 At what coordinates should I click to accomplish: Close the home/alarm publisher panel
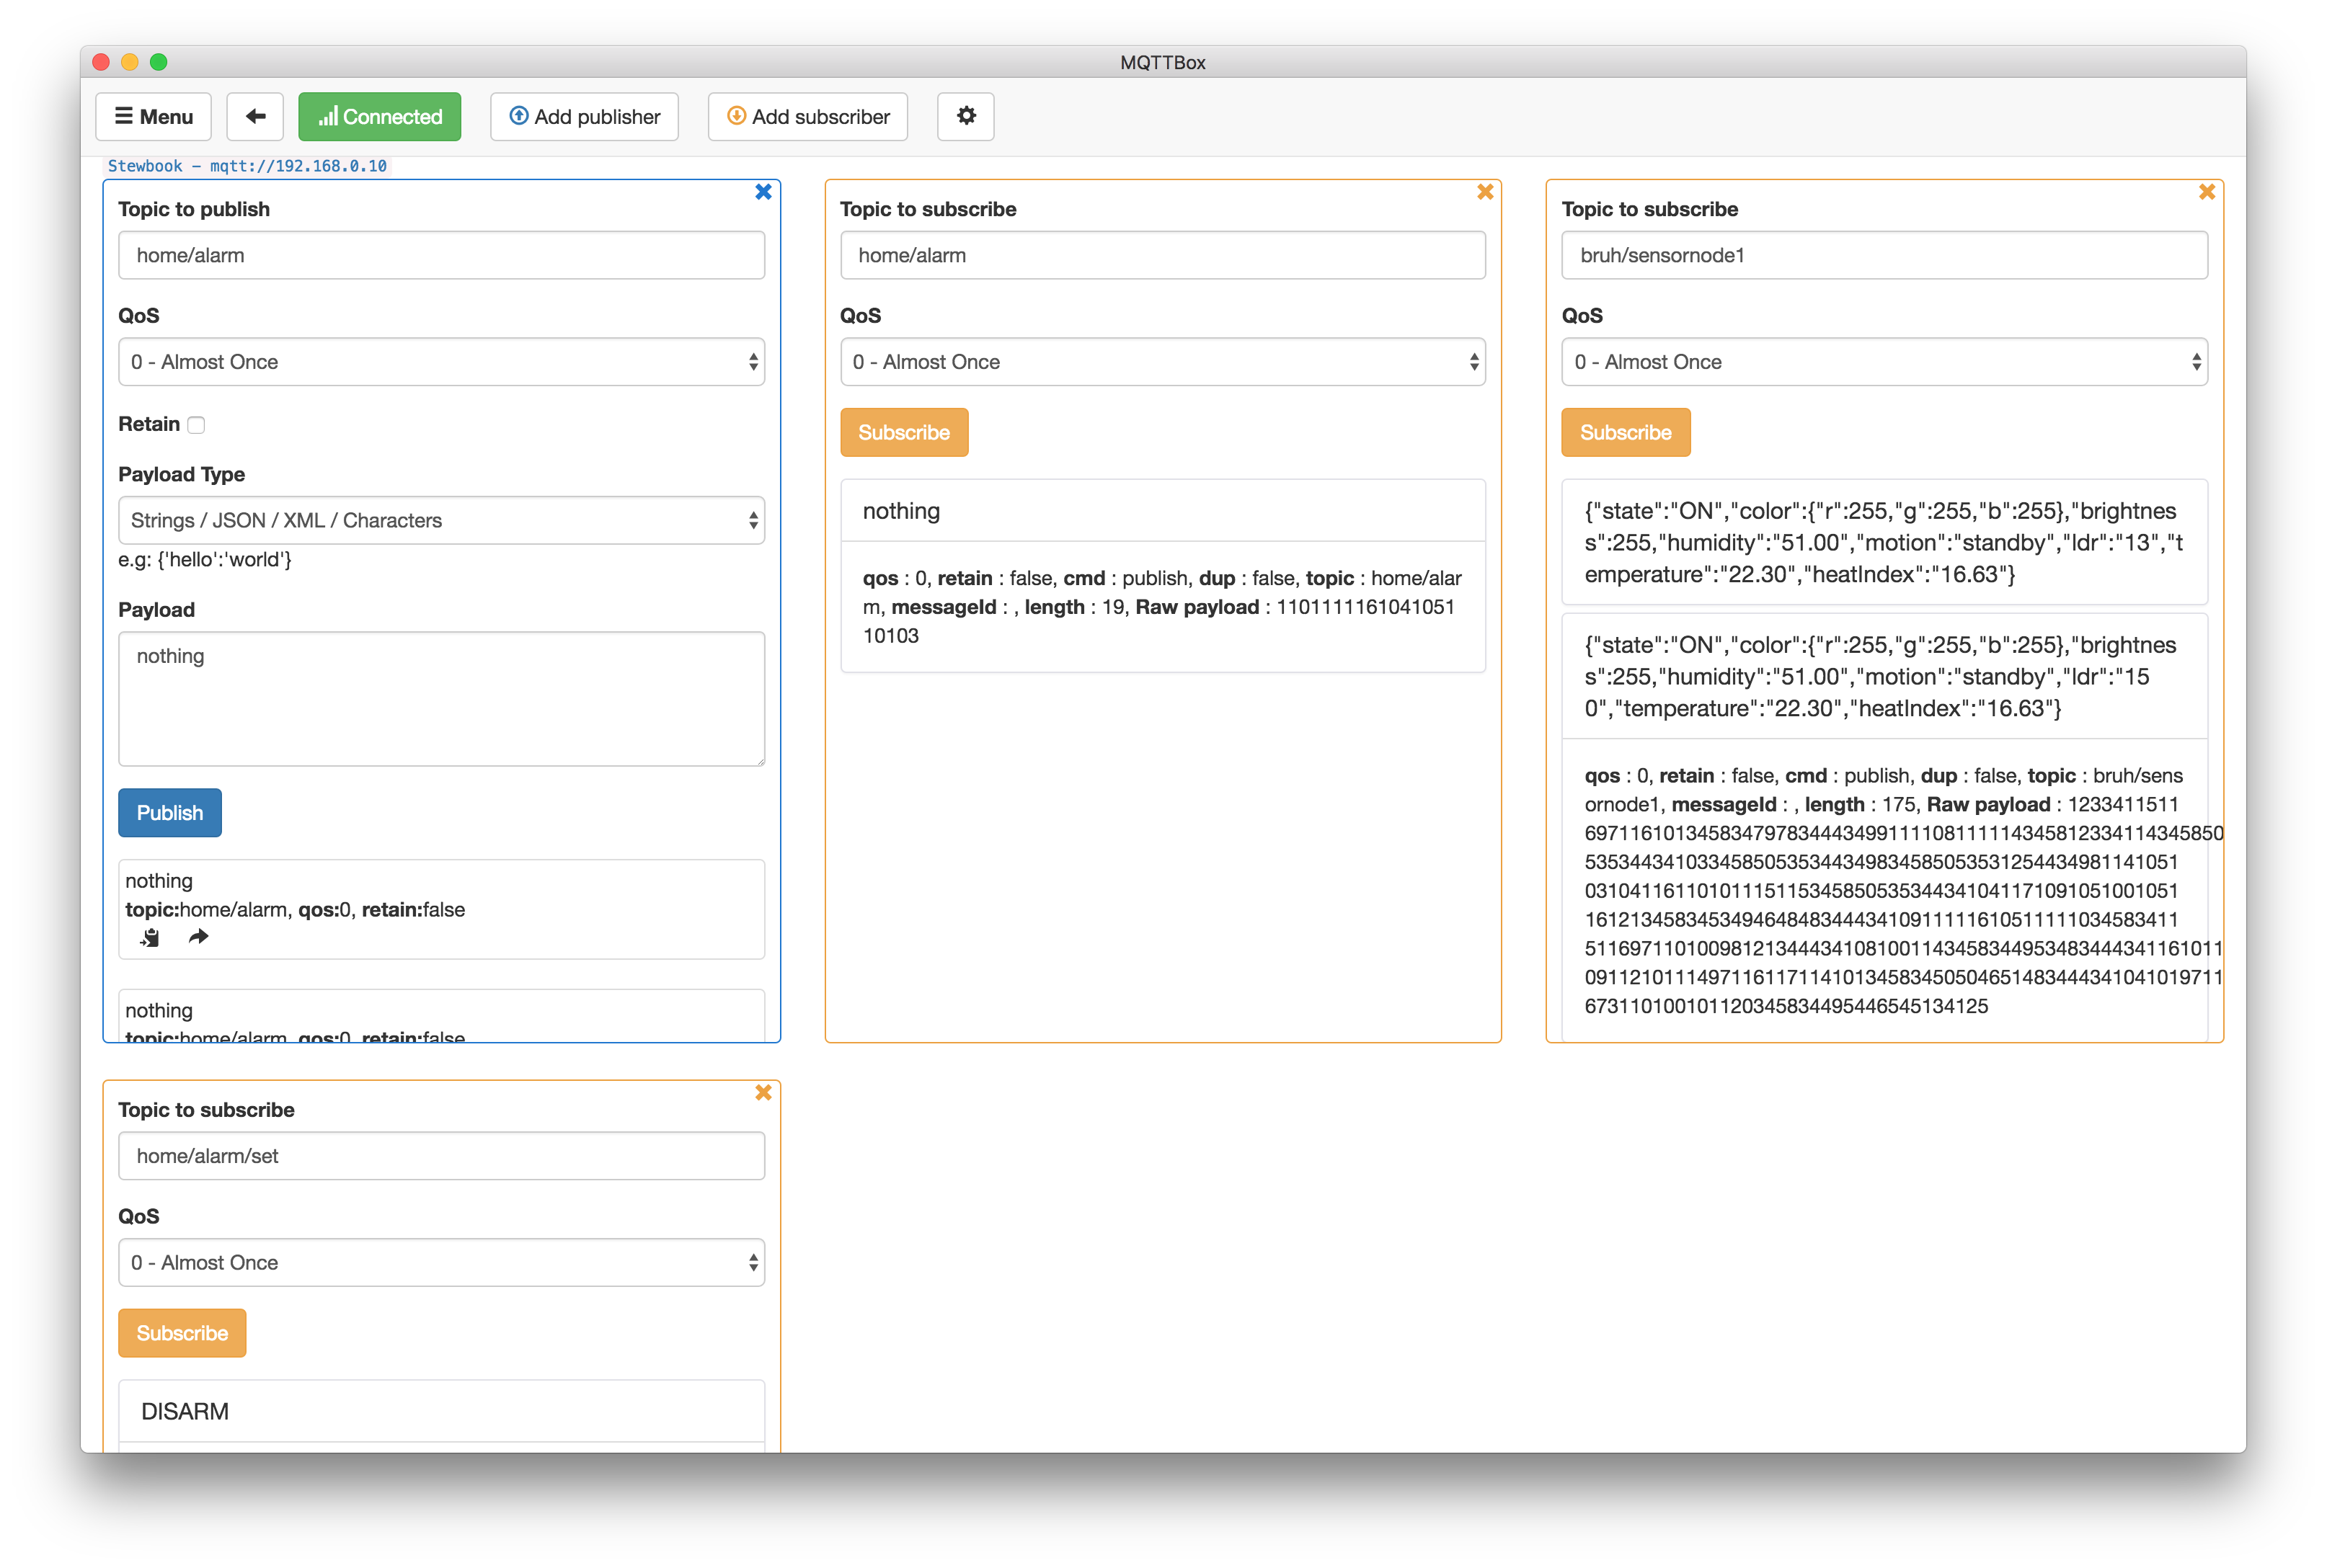pos(763,192)
